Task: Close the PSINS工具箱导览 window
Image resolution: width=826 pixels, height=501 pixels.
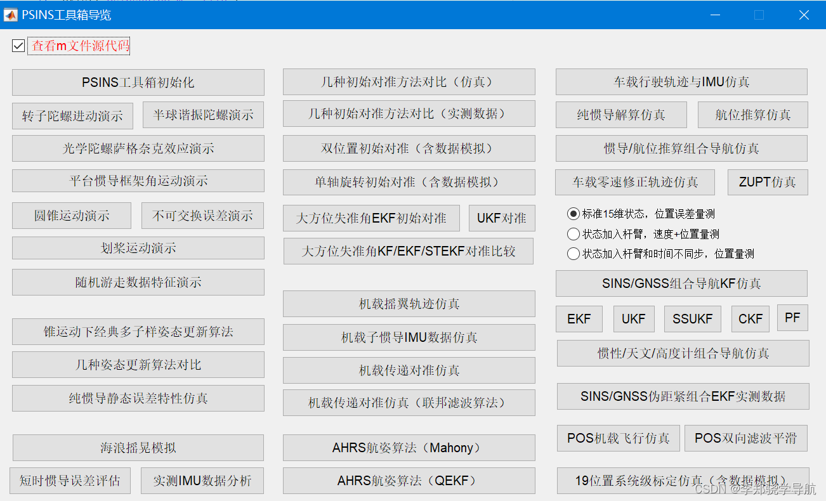Action: click(x=803, y=15)
